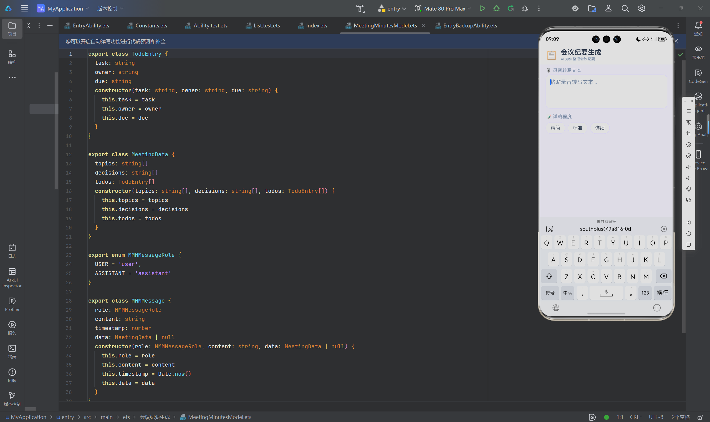Switch to EntryAbility.ets tab
710x422 pixels.
(87, 25)
